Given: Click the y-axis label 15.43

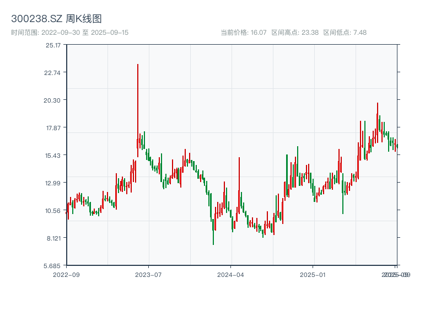Looking at the screenshot, I should [53, 156].
